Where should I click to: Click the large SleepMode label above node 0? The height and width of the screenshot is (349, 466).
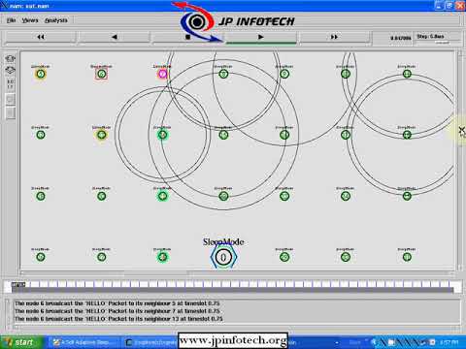click(x=223, y=241)
